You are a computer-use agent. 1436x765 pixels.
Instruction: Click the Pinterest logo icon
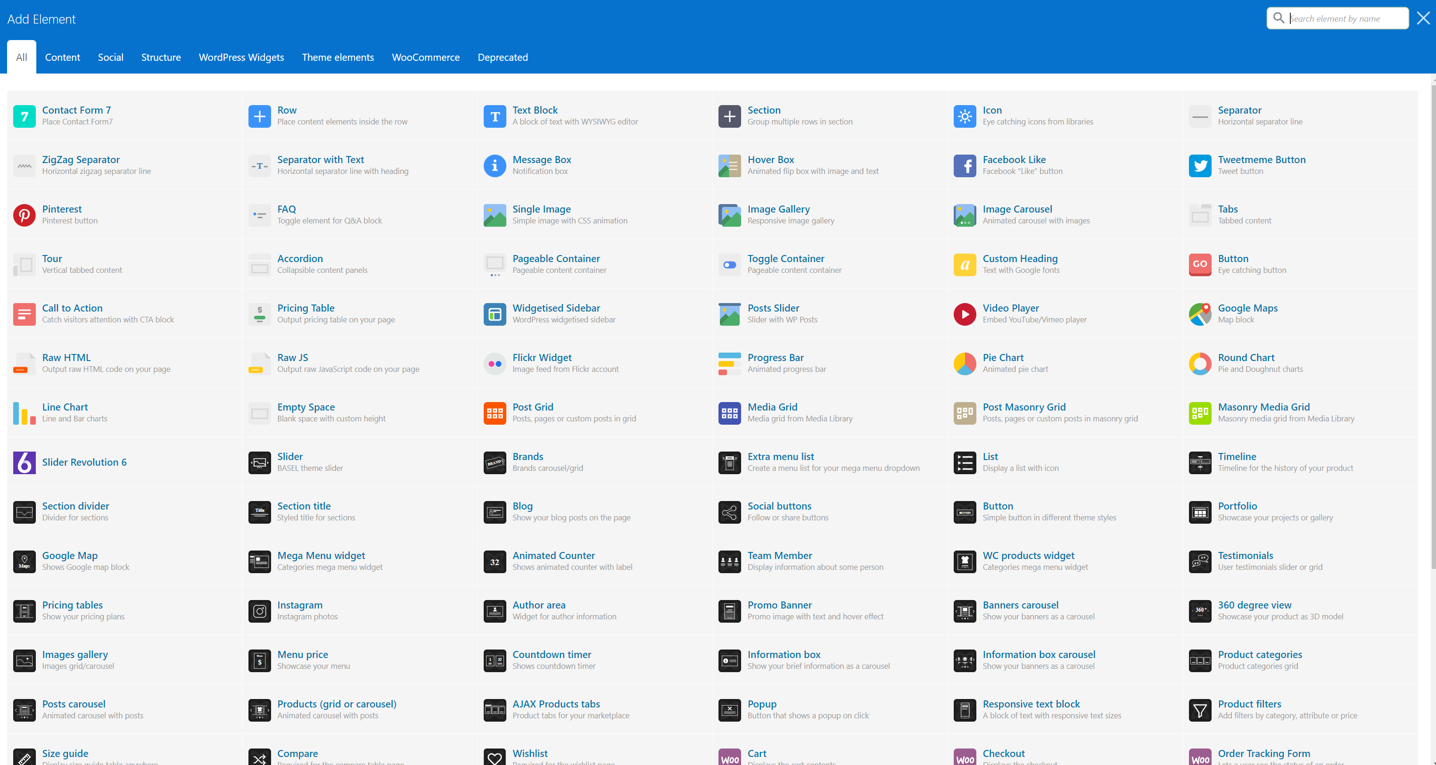click(x=24, y=215)
